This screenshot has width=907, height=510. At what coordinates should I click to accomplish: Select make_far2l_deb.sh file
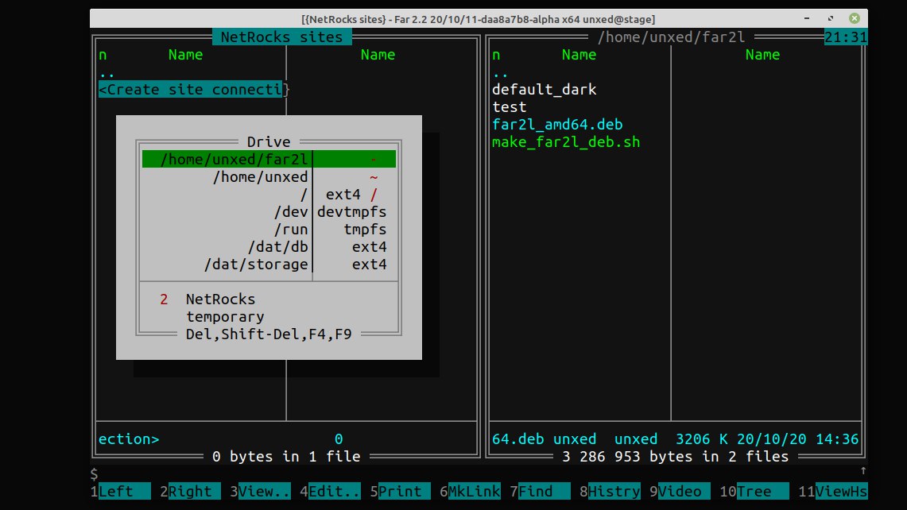tap(566, 141)
